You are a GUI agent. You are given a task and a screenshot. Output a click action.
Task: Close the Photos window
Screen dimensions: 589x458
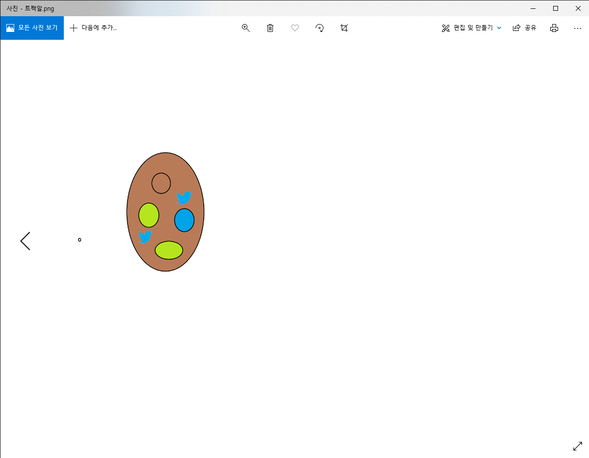pyautogui.click(x=578, y=8)
